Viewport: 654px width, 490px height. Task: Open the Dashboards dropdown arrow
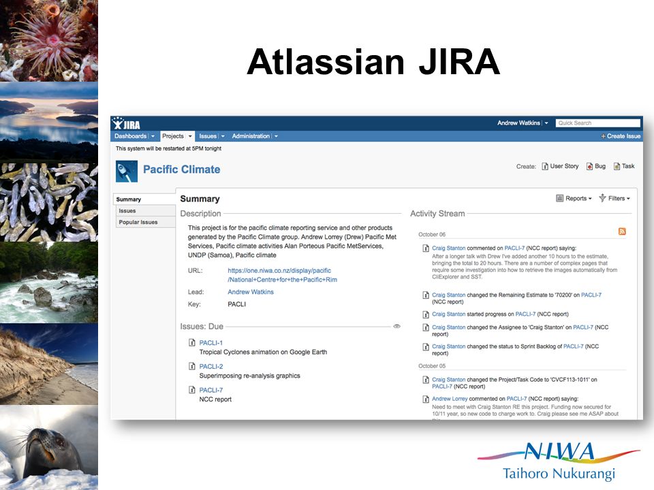tap(153, 136)
